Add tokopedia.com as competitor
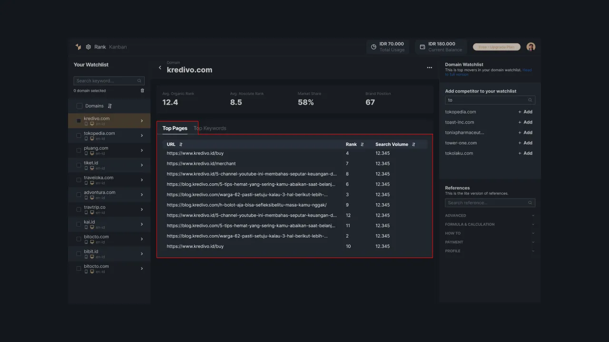The height and width of the screenshot is (342, 609). tap(525, 112)
